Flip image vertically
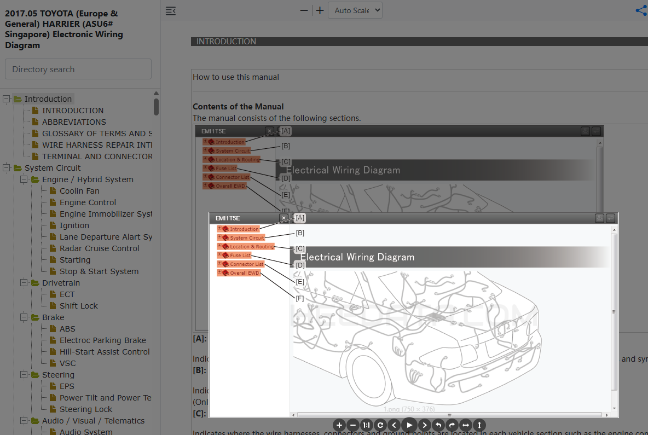This screenshot has width=648, height=435. click(479, 425)
